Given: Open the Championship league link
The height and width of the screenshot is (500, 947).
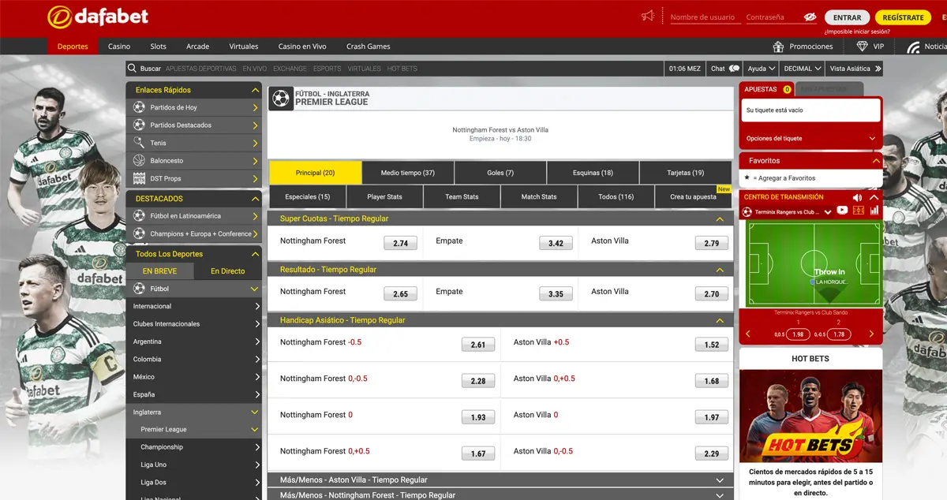Looking at the screenshot, I should coord(162,447).
